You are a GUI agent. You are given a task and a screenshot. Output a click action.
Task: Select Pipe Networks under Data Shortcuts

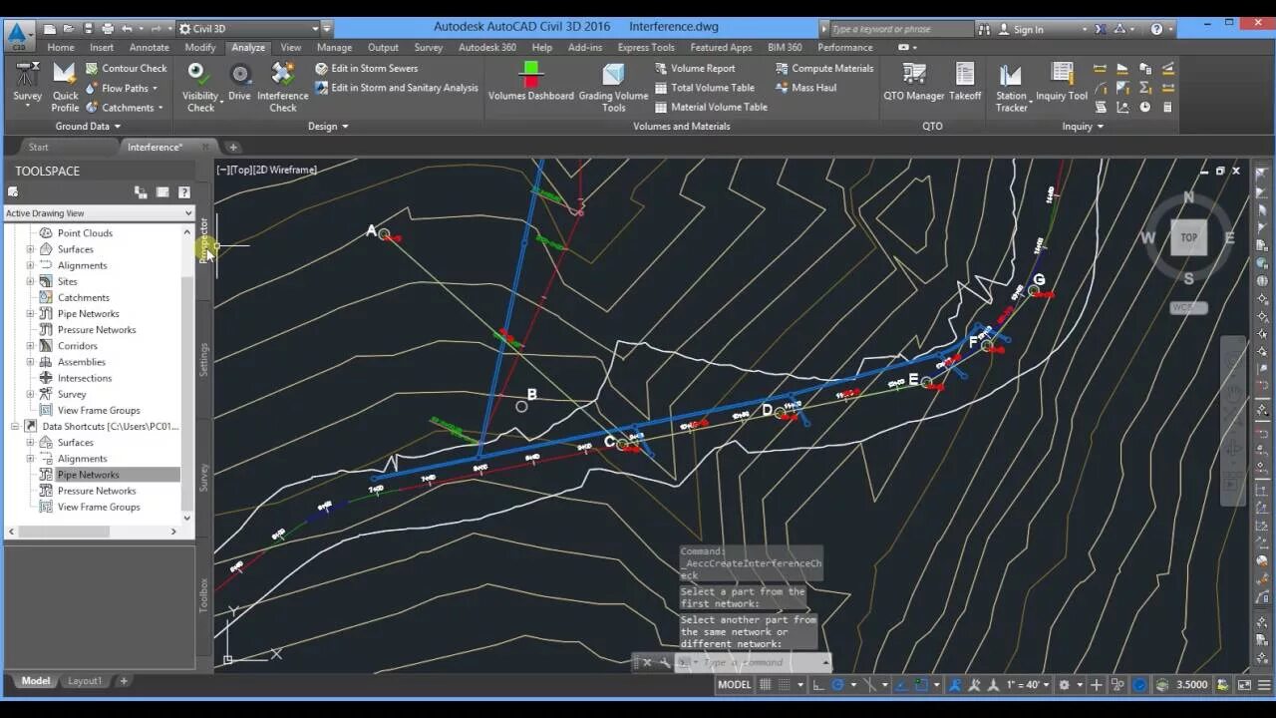tap(88, 475)
